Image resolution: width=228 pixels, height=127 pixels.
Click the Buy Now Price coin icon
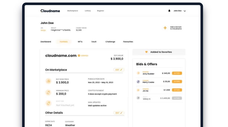(x=48, y=81)
